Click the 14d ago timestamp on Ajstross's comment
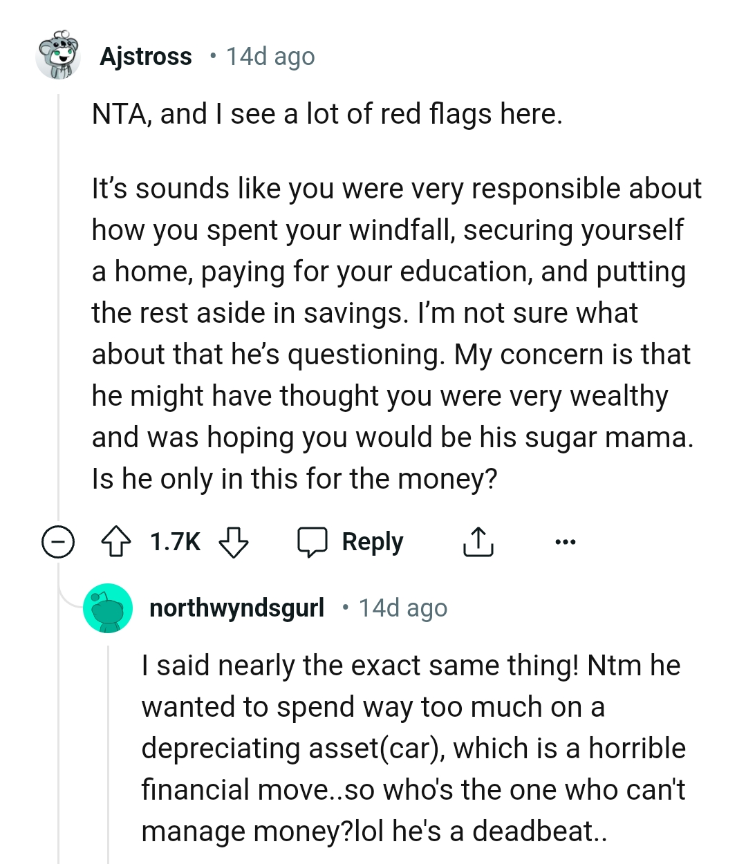This screenshot has height=864, width=746. coord(269,57)
